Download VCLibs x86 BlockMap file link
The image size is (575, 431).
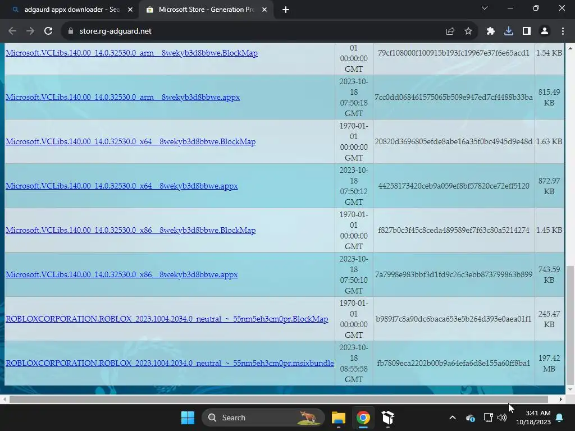point(130,230)
